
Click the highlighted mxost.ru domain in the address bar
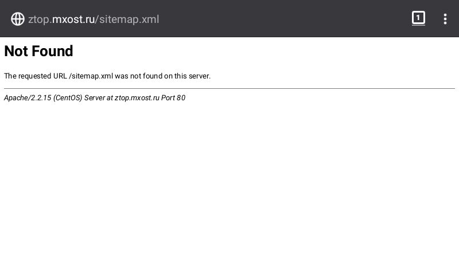tap(73, 19)
